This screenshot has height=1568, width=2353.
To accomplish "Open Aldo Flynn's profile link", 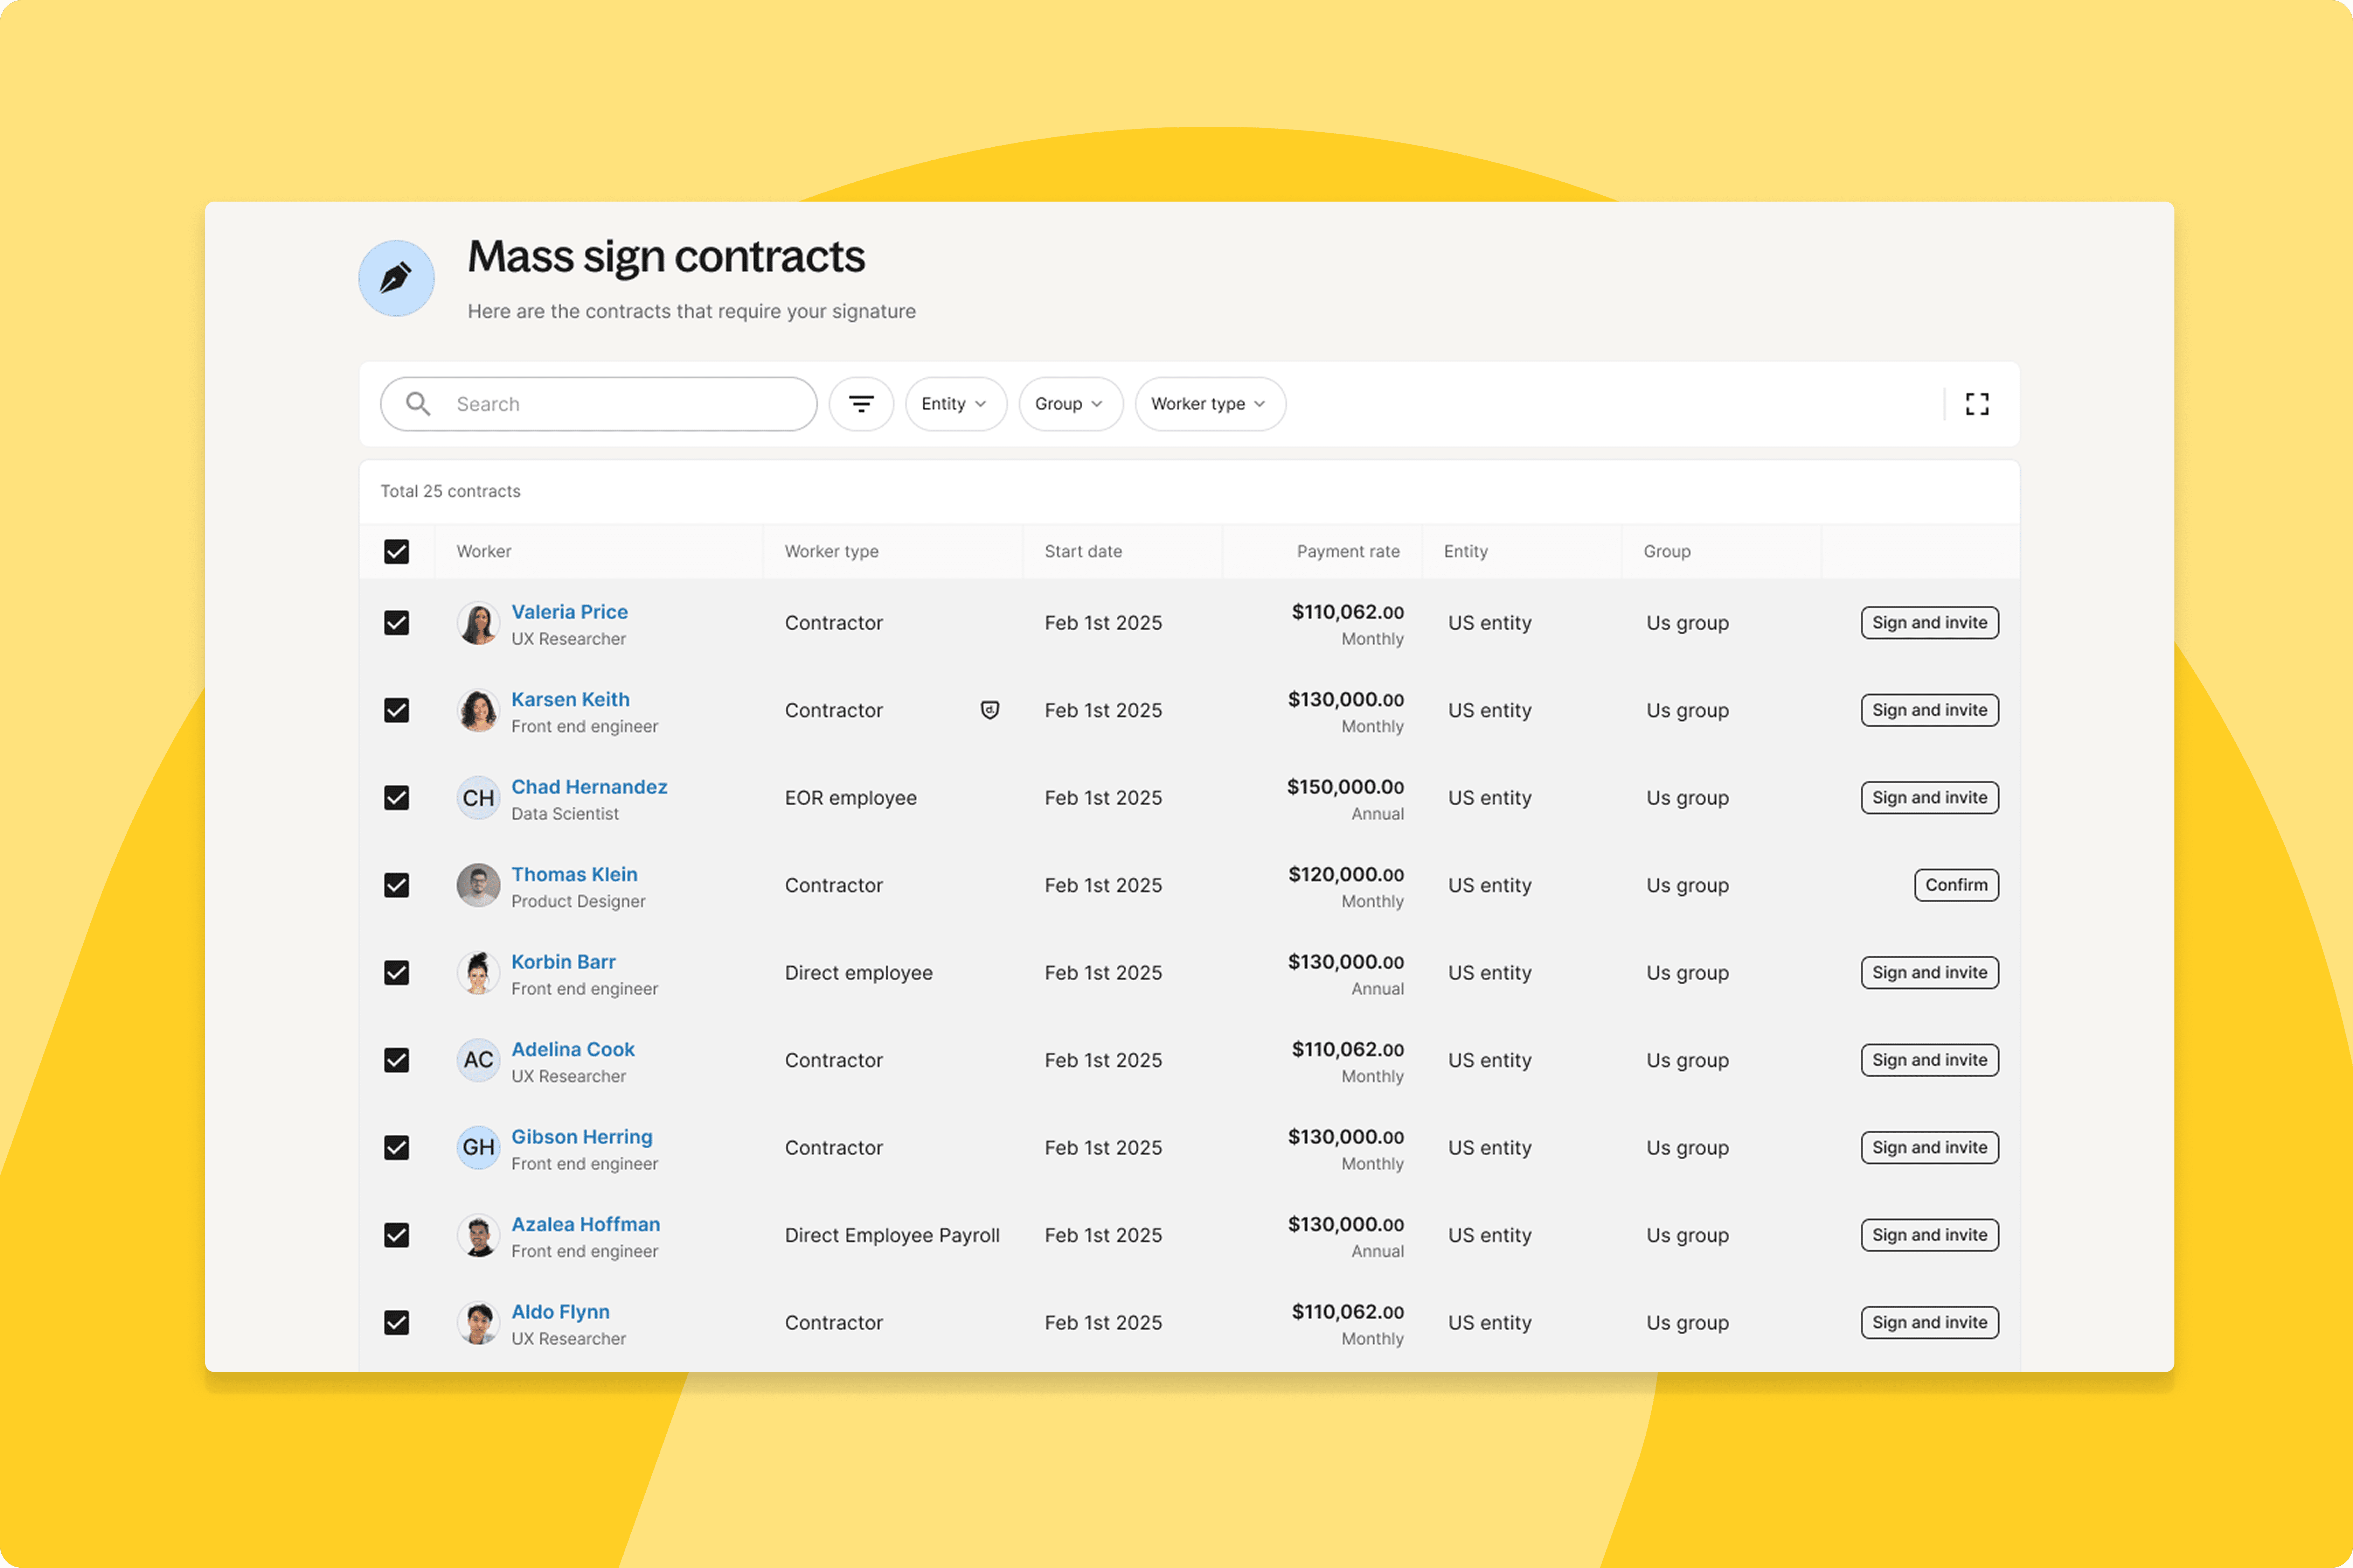I will click(560, 1312).
